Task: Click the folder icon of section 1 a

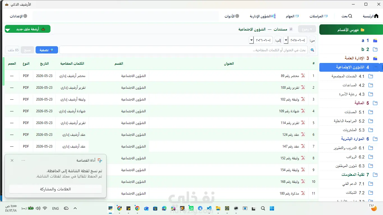Action: pos(375,40)
